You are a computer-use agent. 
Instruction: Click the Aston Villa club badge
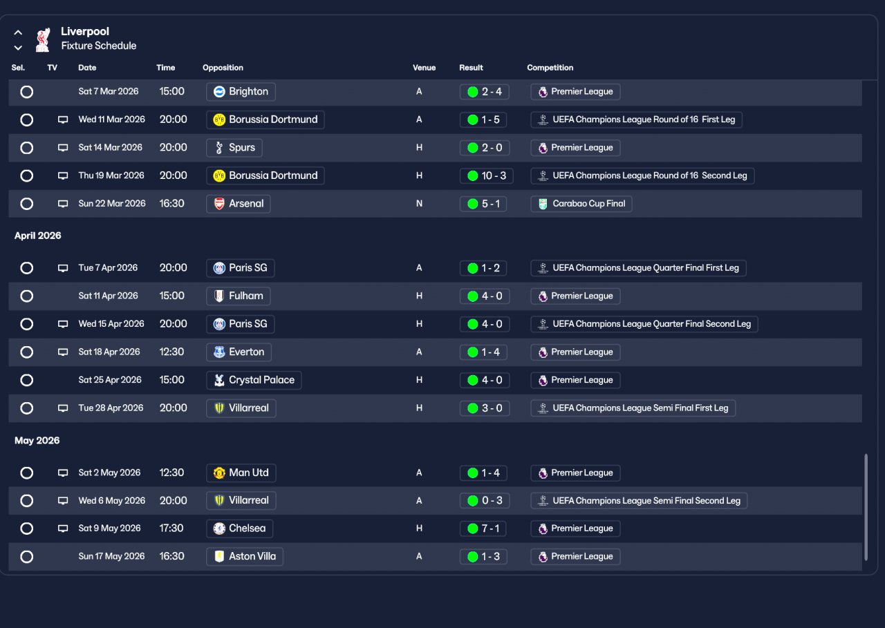pyautogui.click(x=219, y=557)
